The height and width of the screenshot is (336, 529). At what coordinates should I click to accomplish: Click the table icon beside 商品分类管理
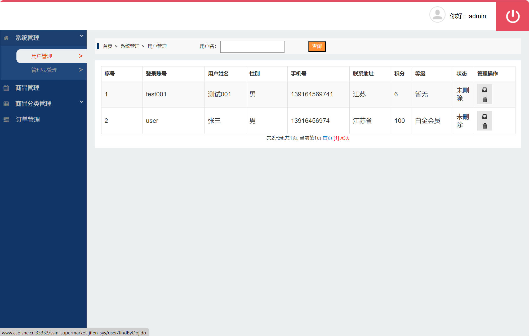6,104
